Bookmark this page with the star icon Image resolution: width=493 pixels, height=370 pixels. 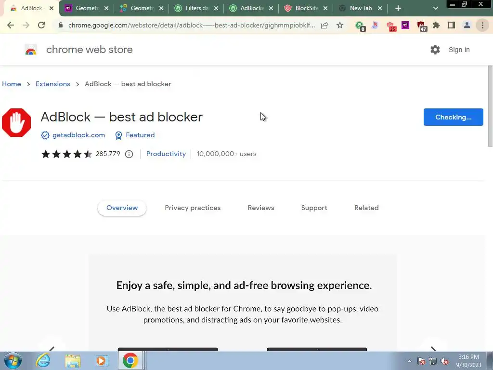[x=340, y=25]
